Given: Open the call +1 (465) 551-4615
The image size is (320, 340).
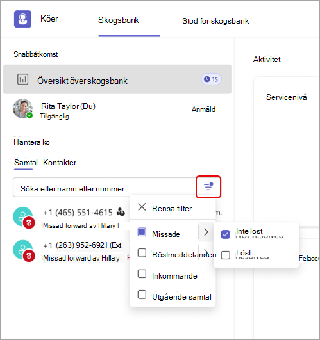Looking at the screenshot, I should point(78,213).
